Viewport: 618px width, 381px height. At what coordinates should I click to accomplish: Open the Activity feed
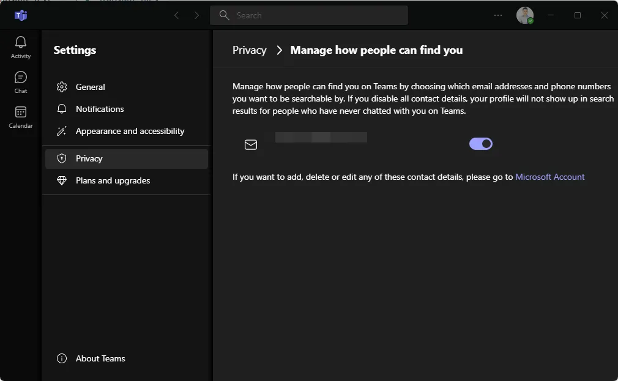click(x=20, y=46)
